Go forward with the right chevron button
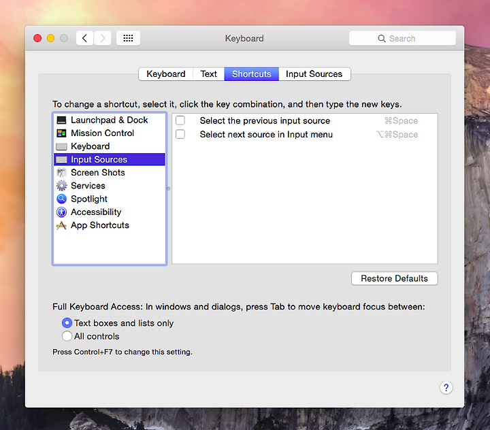490x430 pixels. 103,38
